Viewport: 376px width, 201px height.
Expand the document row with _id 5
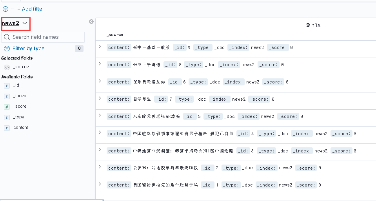coord(100,115)
